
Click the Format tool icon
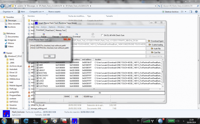pos(44,34)
